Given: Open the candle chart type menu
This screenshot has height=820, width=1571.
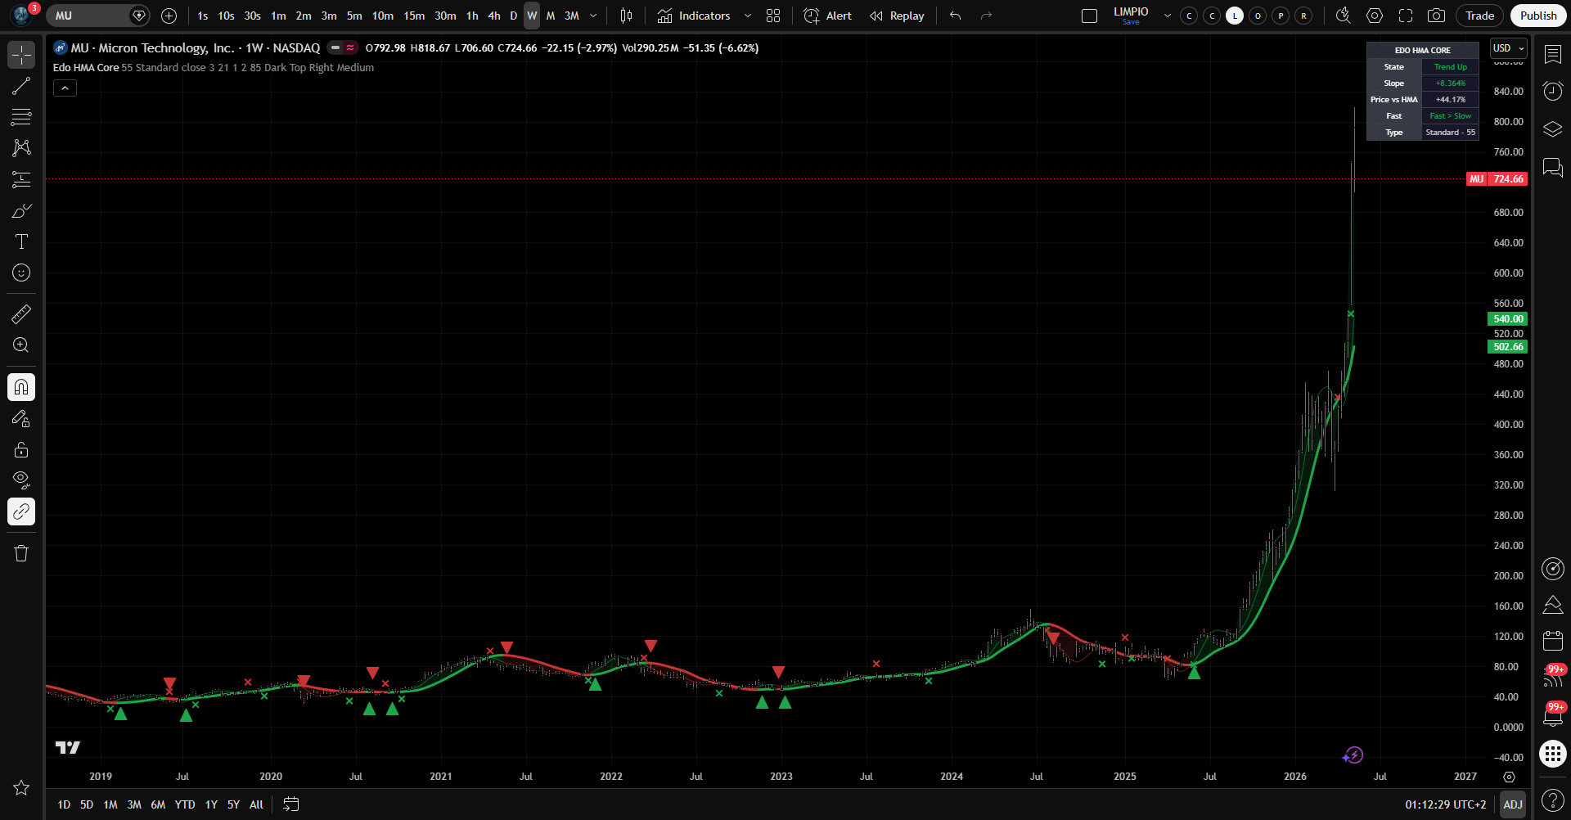Looking at the screenshot, I should pyautogui.click(x=627, y=16).
